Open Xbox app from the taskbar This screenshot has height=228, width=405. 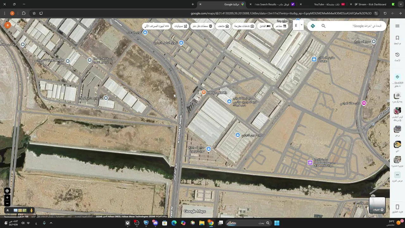point(128,223)
